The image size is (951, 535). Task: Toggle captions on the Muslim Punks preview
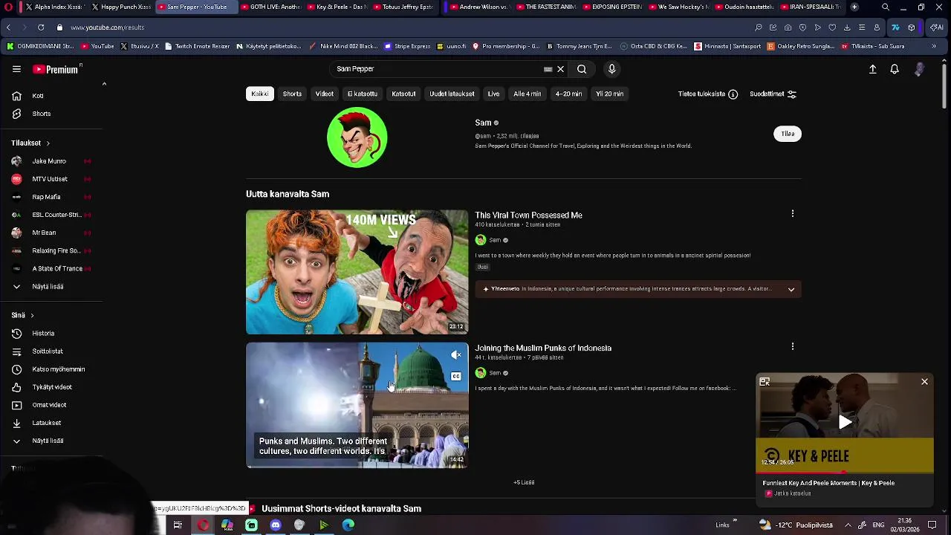coord(456,376)
